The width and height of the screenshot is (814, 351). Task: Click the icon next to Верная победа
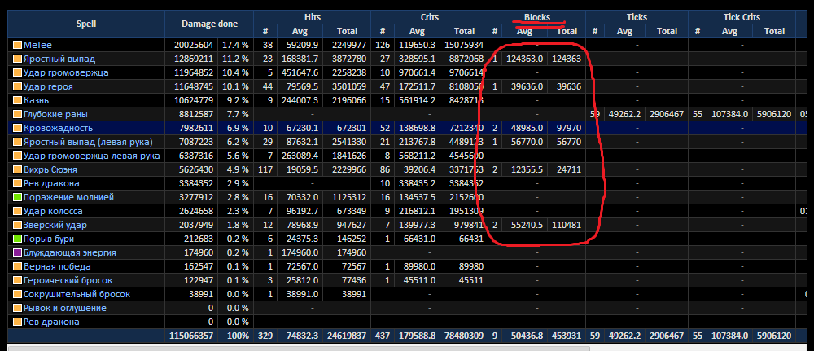[x=17, y=266]
